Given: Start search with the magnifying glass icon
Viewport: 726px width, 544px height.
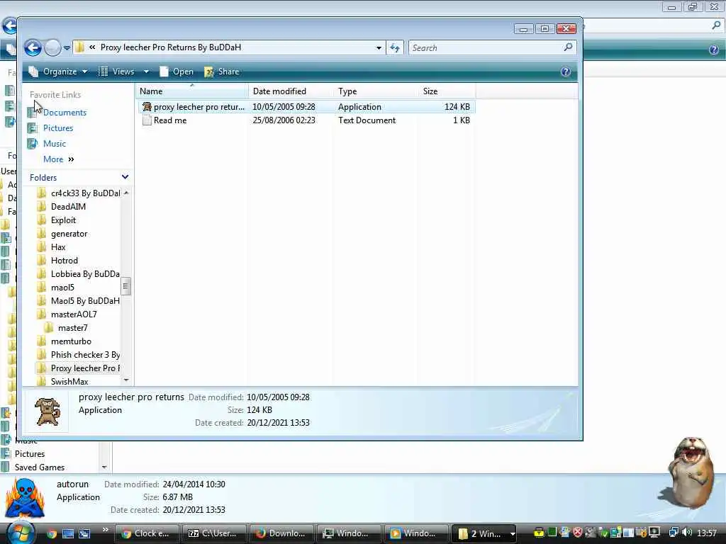Looking at the screenshot, I should 568,47.
